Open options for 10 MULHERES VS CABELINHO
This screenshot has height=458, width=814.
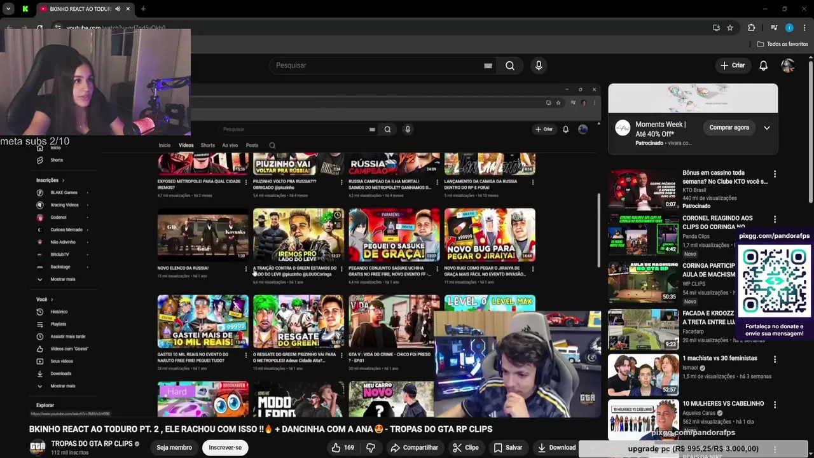pyautogui.click(x=775, y=405)
